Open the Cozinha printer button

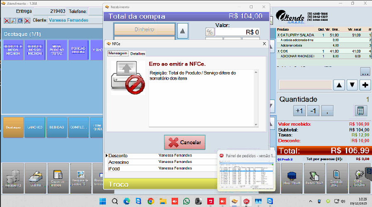(36, 178)
